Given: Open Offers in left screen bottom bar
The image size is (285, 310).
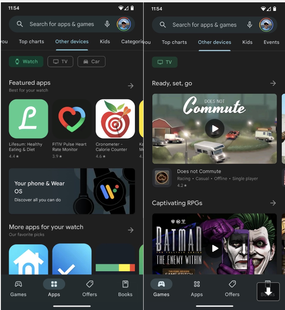Looking at the screenshot, I should click(89, 289).
